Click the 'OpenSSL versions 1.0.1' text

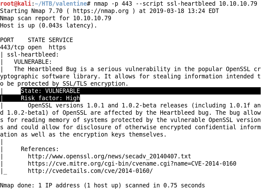tap(66, 106)
